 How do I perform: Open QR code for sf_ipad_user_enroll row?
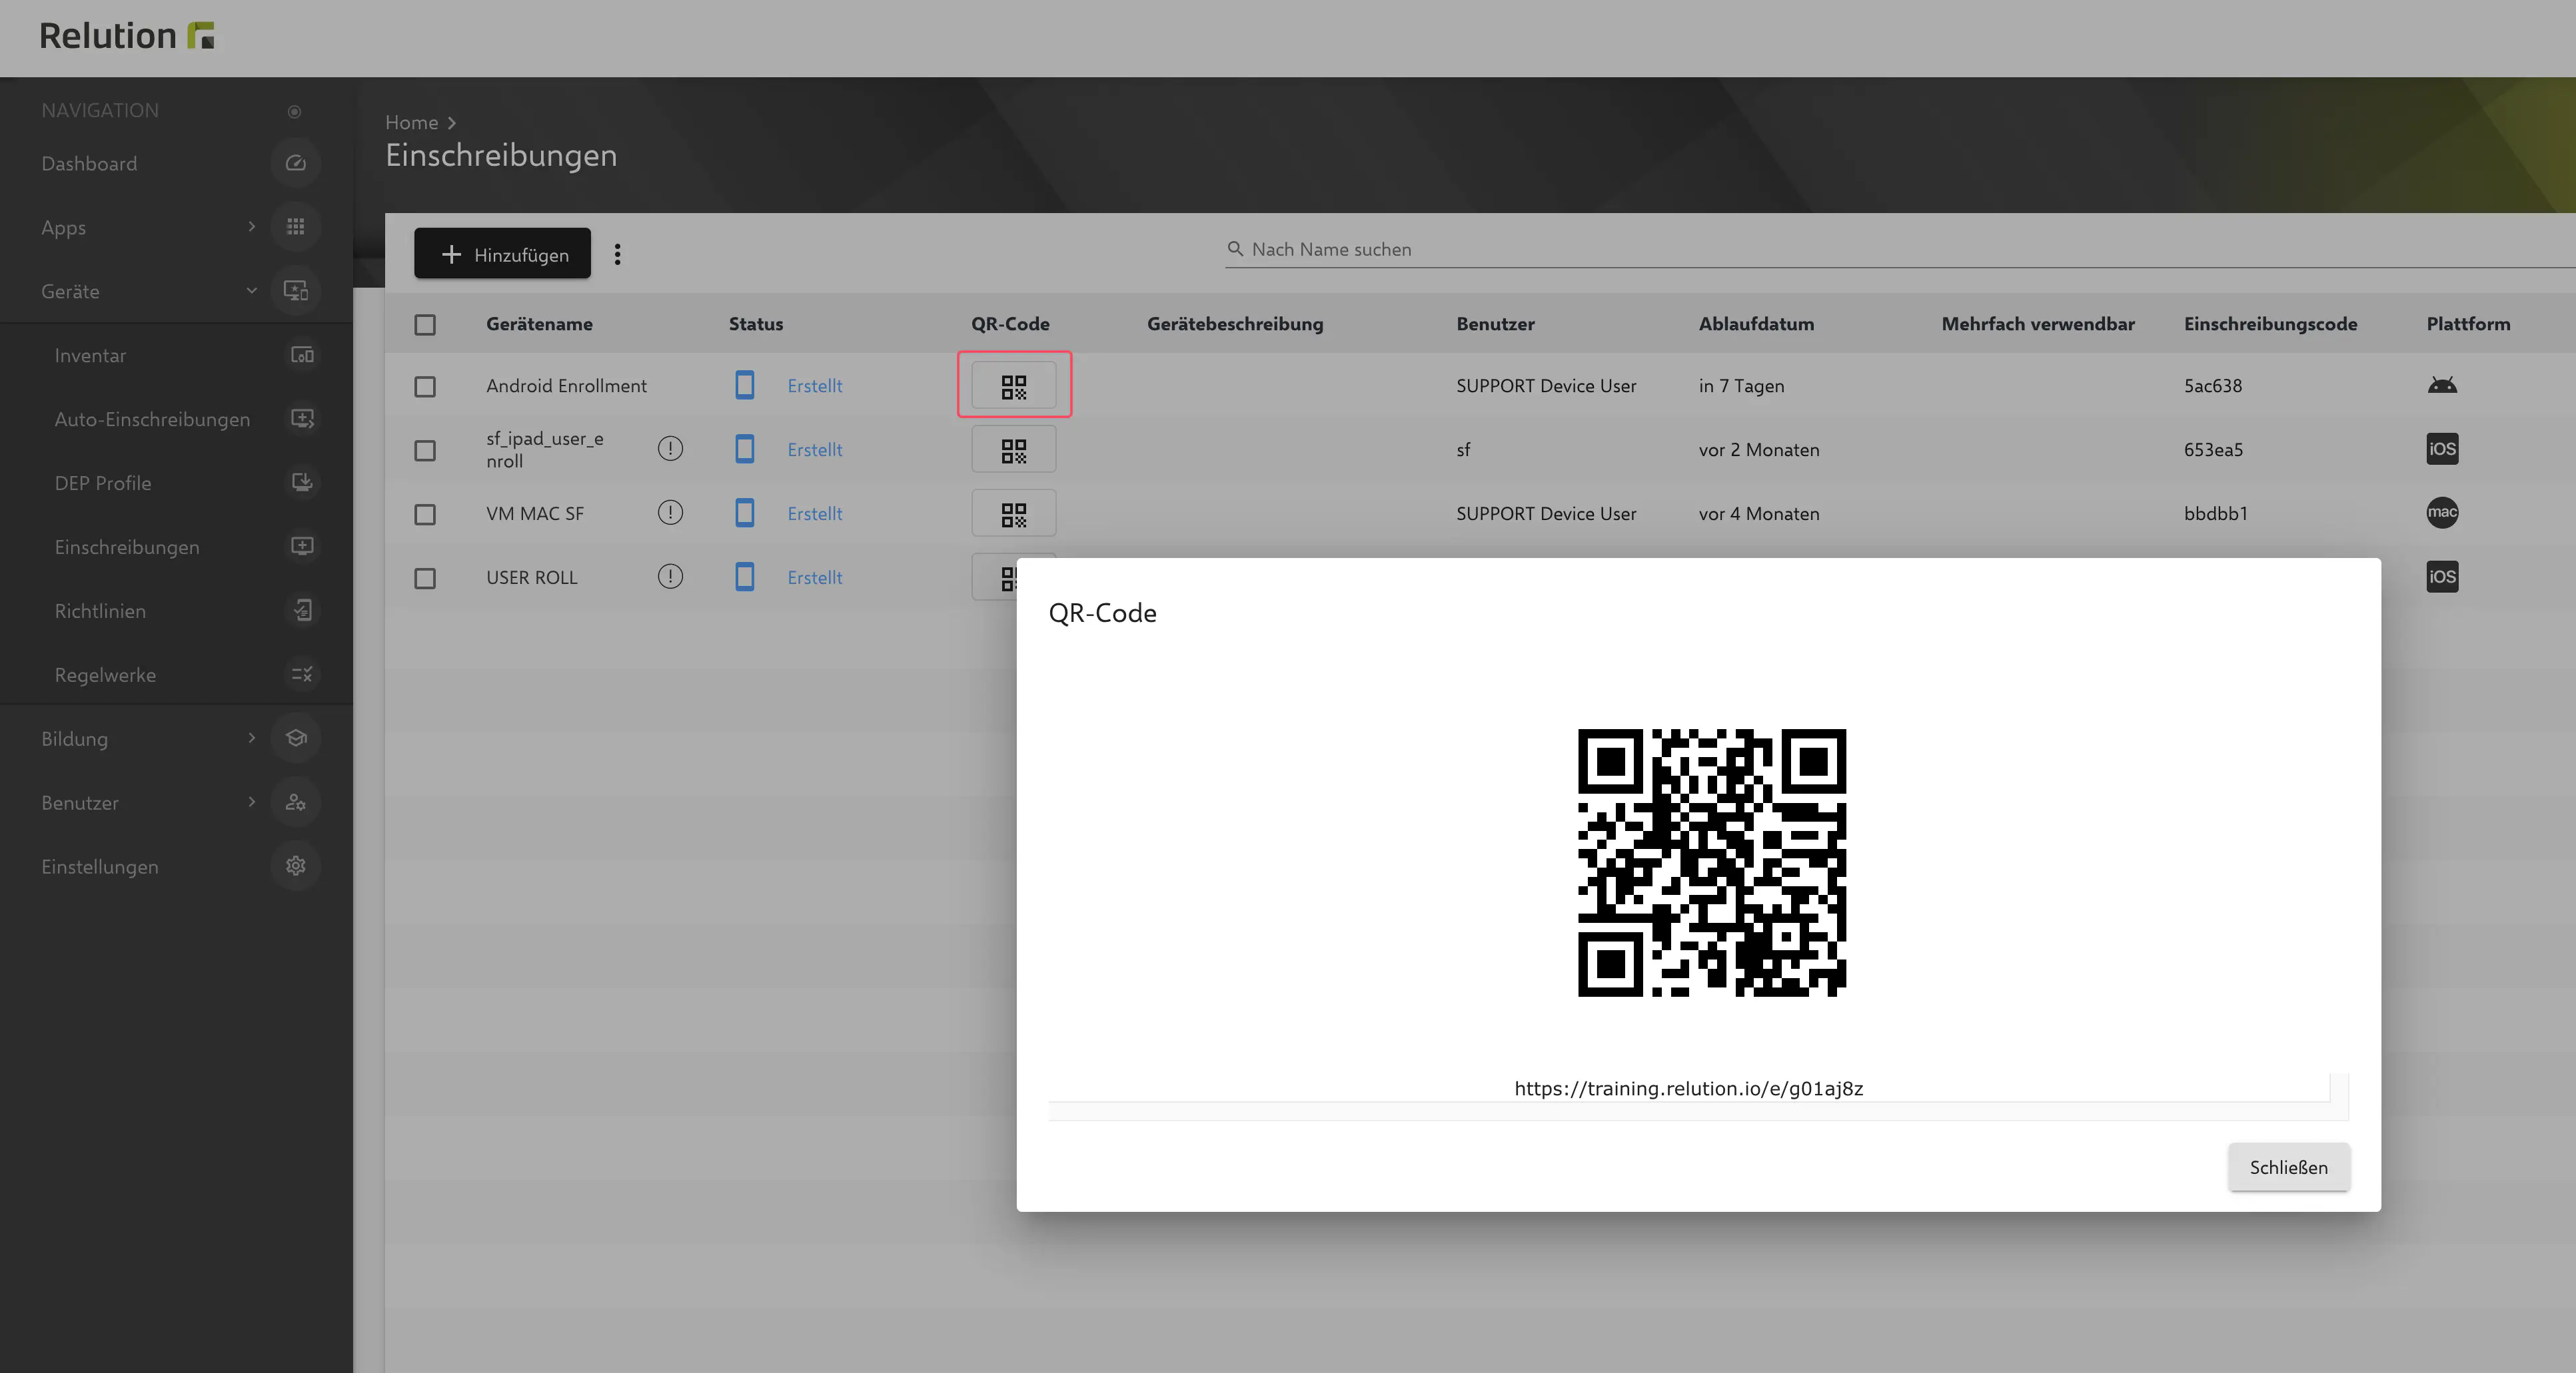tap(1013, 449)
